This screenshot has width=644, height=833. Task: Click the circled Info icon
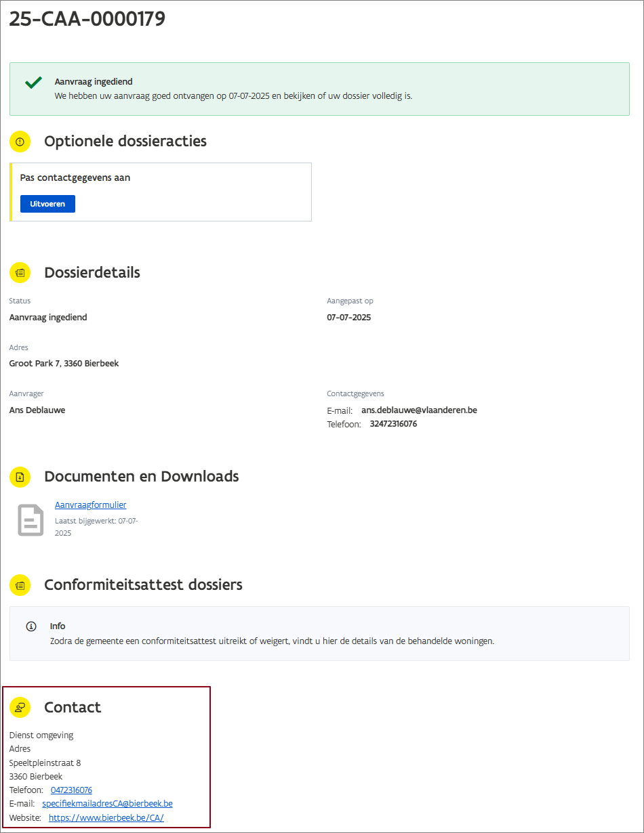click(31, 626)
